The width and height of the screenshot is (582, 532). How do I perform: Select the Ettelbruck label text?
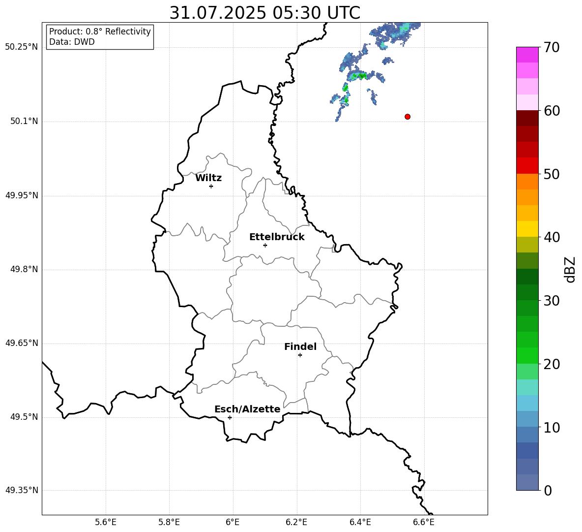277,237
